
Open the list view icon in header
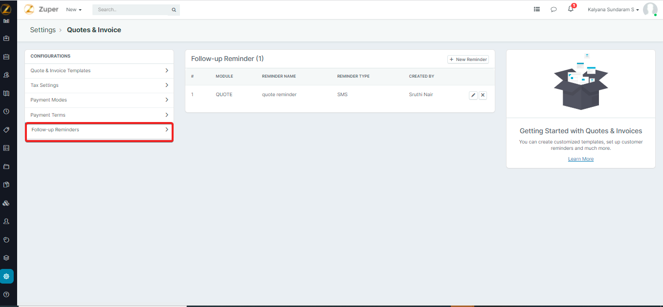coord(537,9)
